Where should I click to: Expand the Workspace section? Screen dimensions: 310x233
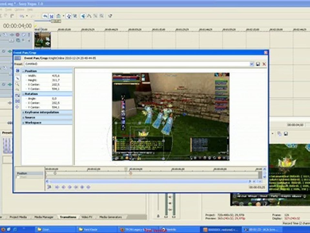(23, 123)
